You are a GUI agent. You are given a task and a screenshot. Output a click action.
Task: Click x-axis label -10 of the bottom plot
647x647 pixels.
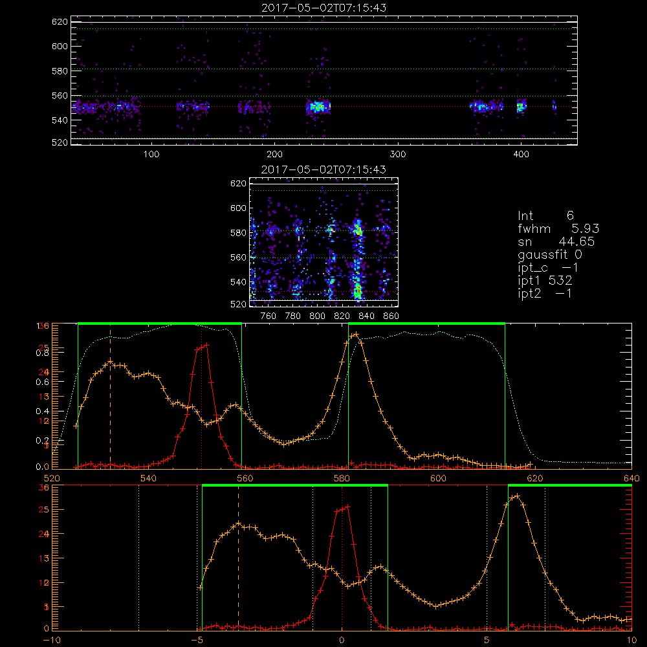(x=52, y=640)
